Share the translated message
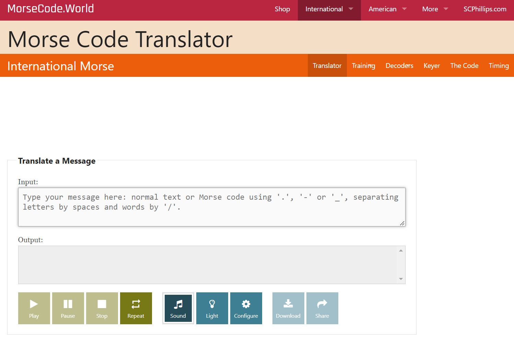 click(322, 308)
